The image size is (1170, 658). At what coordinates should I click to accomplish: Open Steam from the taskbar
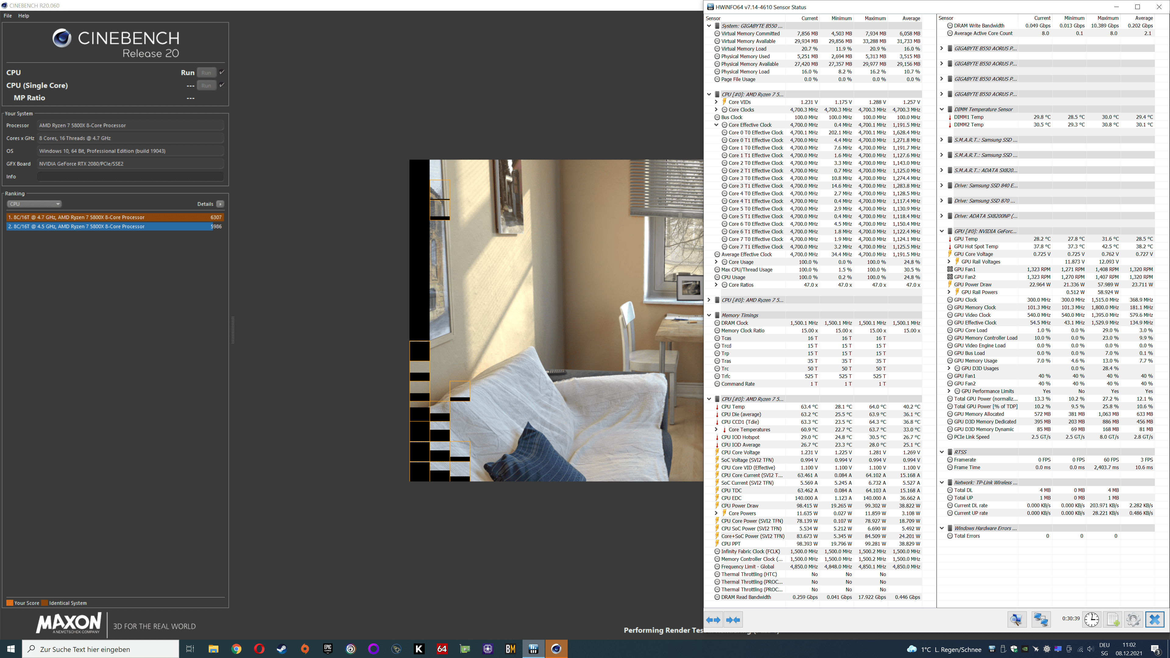282,649
